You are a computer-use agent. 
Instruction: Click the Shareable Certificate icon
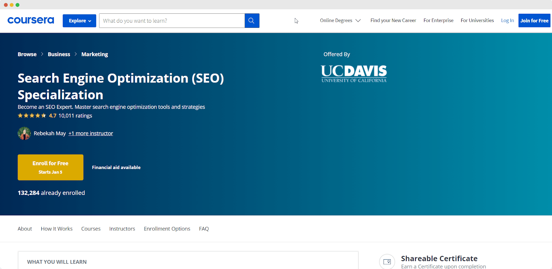(387, 262)
